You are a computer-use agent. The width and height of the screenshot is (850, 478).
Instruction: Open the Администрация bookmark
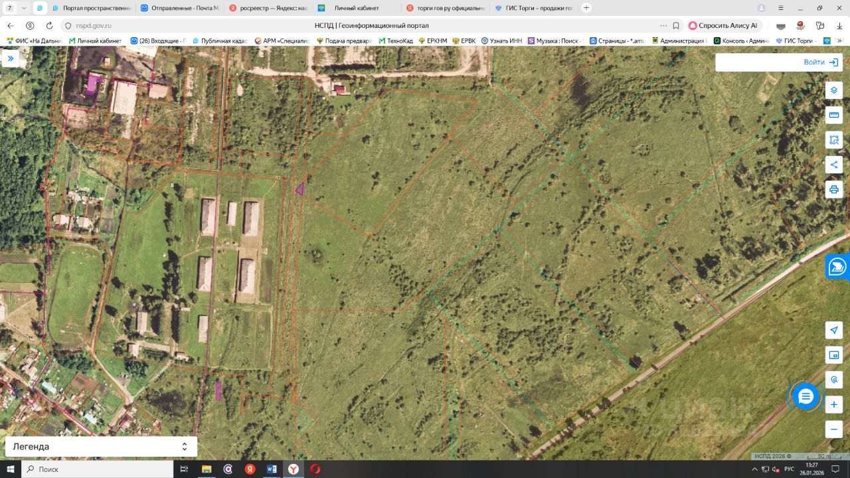click(x=679, y=40)
